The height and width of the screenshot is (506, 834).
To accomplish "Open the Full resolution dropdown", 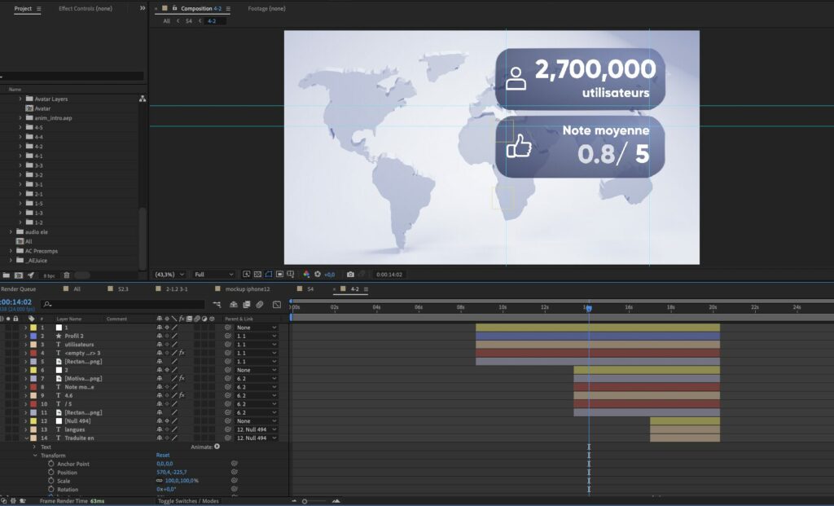I will pos(213,275).
